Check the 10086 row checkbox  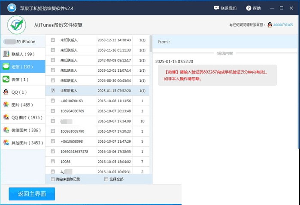(x=53, y=162)
